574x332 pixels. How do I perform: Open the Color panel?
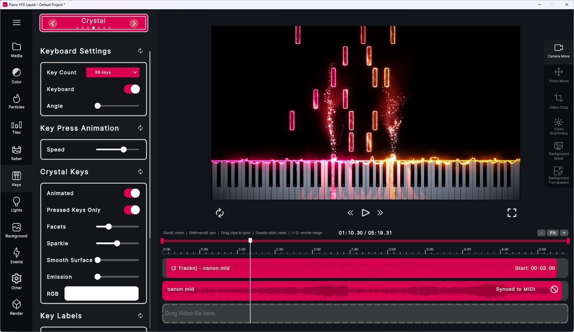click(x=17, y=76)
